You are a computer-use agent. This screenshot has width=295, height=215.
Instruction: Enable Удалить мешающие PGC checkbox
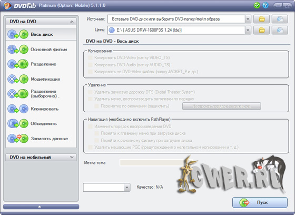[x=90, y=147]
